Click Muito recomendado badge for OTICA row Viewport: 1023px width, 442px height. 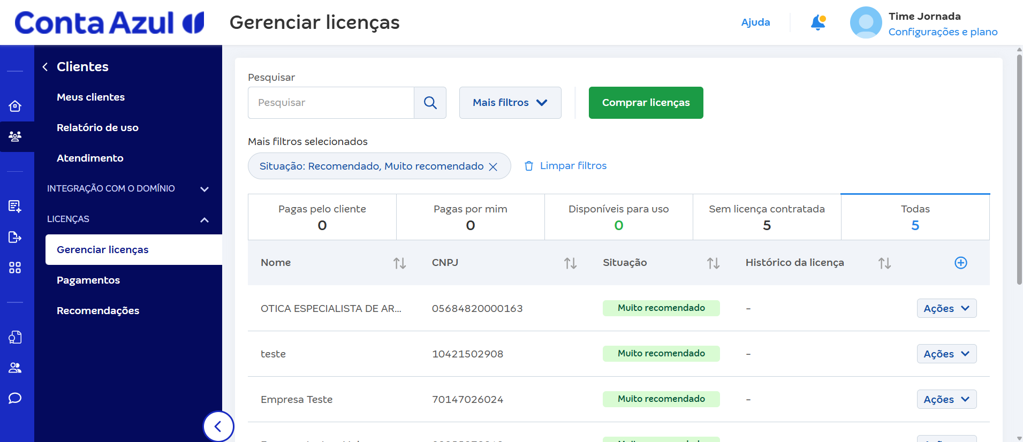point(661,308)
